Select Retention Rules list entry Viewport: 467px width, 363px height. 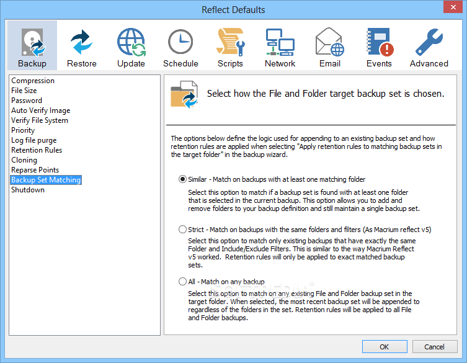click(37, 150)
